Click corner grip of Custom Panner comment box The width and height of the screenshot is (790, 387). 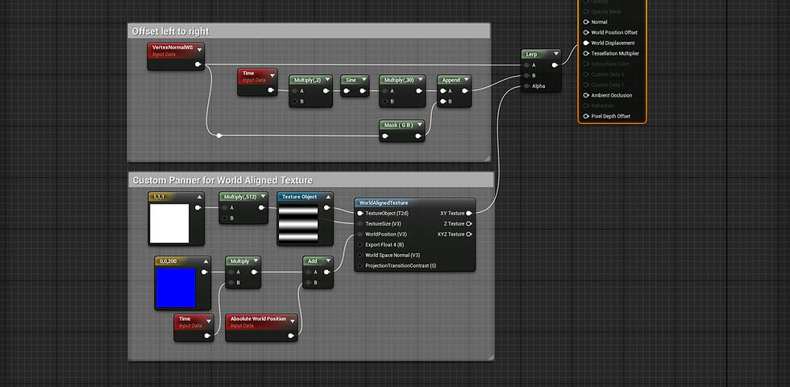click(491, 357)
